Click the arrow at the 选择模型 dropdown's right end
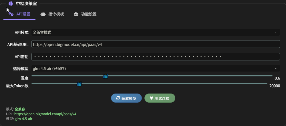Screen dimensions: 286x126 276,68
